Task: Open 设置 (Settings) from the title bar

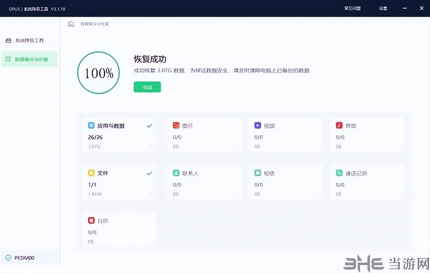Action: [x=383, y=8]
